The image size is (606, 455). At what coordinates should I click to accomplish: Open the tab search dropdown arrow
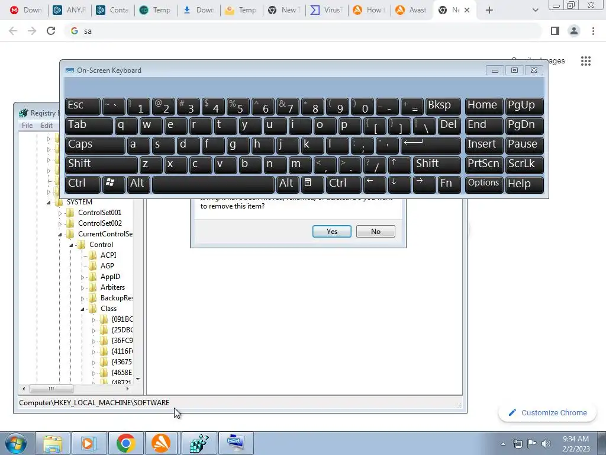pyautogui.click(x=535, y=10)
